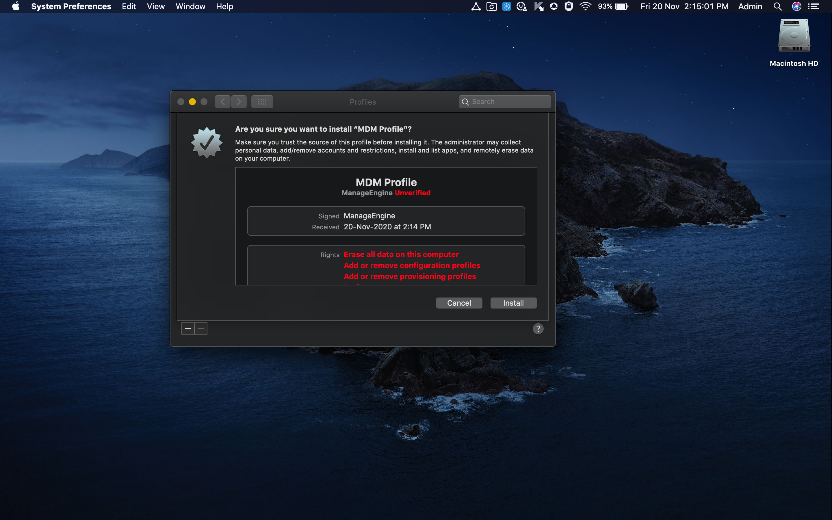
Task: Go forward with the right chevron
Action: coord(239,102)
